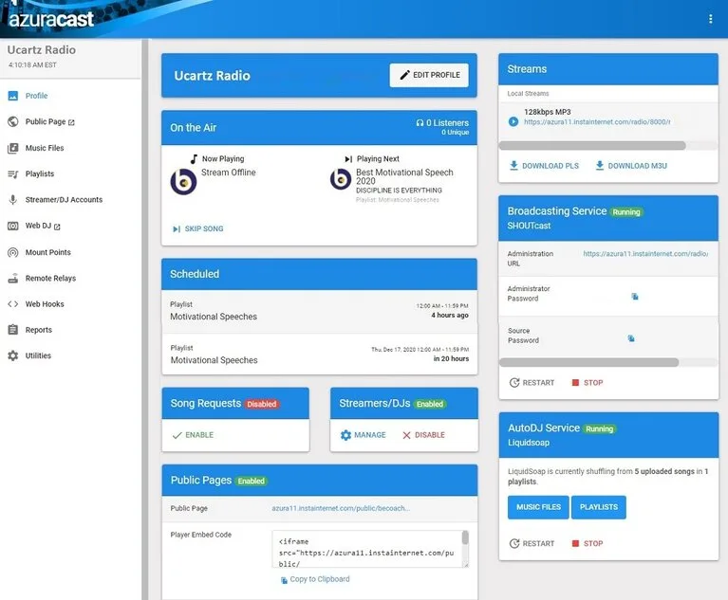Viewport: 728px width, 600px height.
Task: Open the three-dot menu in header
Action: [710, 19]
